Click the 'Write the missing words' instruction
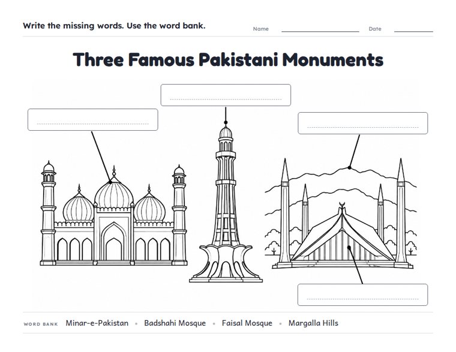Image resolution: width=456 pixels, height=352 pixels. (114, 26)
